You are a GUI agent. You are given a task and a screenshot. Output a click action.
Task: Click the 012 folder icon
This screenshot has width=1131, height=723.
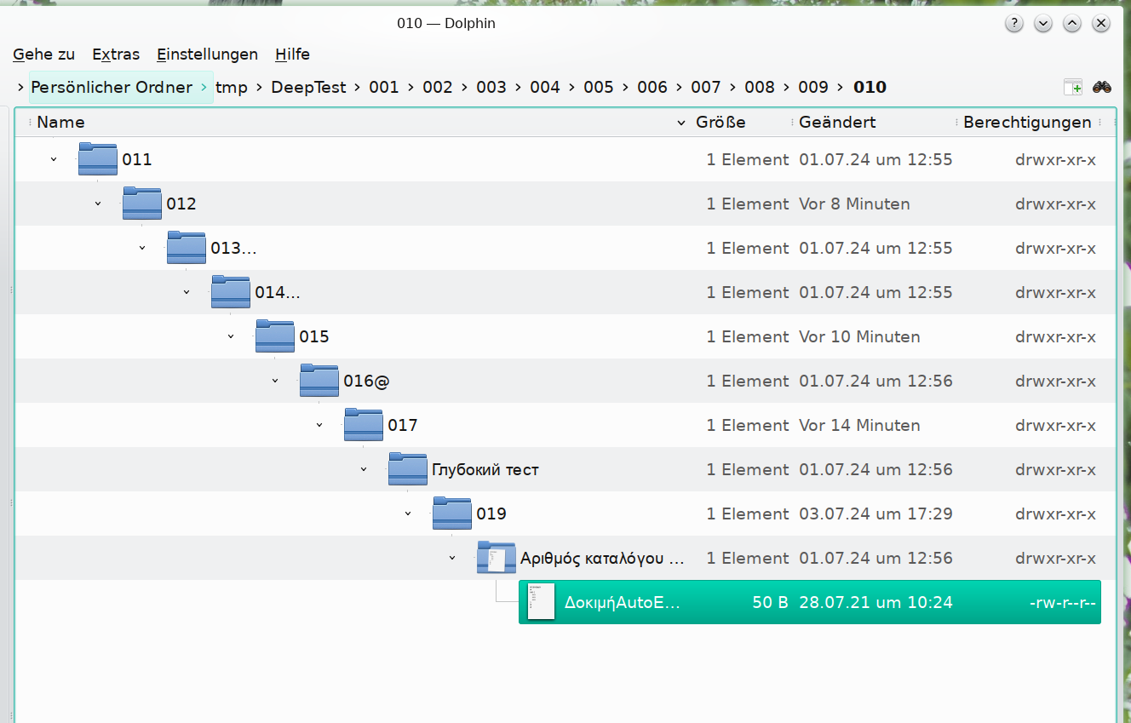(142, 204)
